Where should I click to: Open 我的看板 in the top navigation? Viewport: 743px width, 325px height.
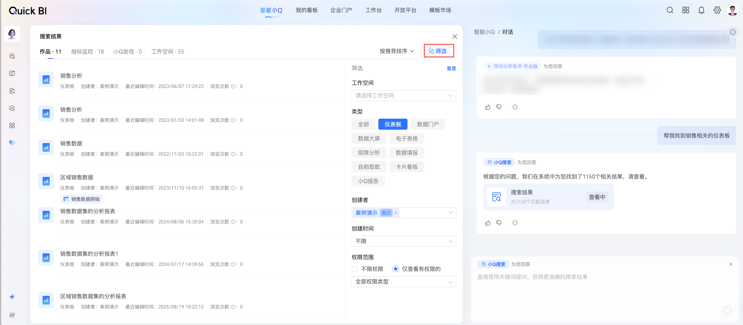pos(306,11)
